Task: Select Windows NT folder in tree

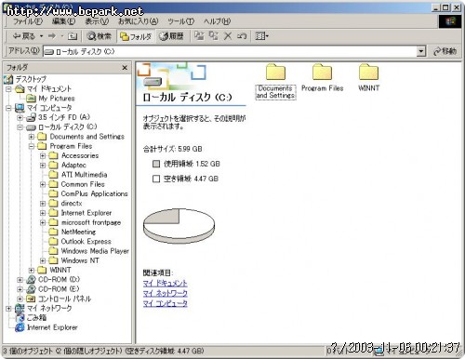Action: (80, 260)
